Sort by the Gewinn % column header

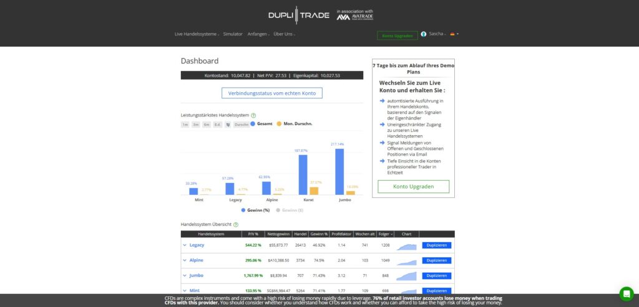tap(319, 234)
